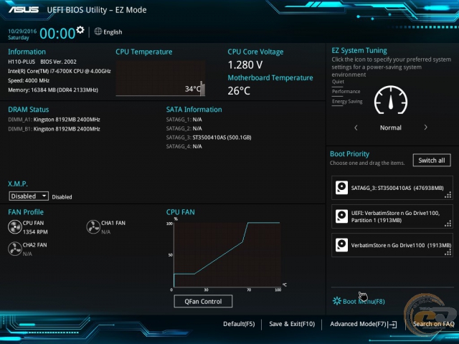
Task: Click the CPU FAN curve graph
Action: tap(227, 255)
